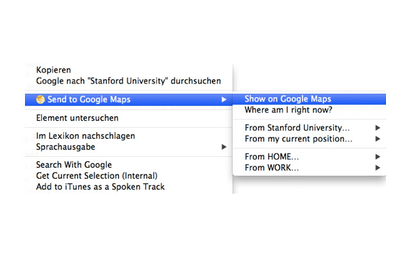This screenshot has height=257, width=411.
Task: Expand the From my current position arrow
Action: (378, 139)
